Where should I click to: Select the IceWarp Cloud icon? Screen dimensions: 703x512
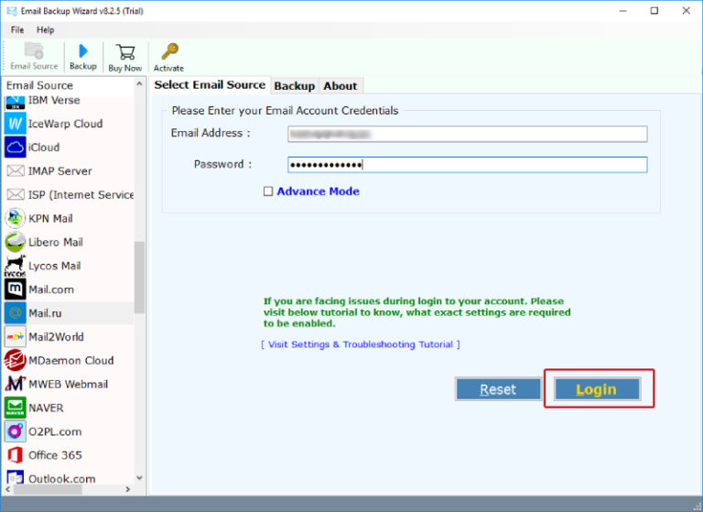pos(16,124)
